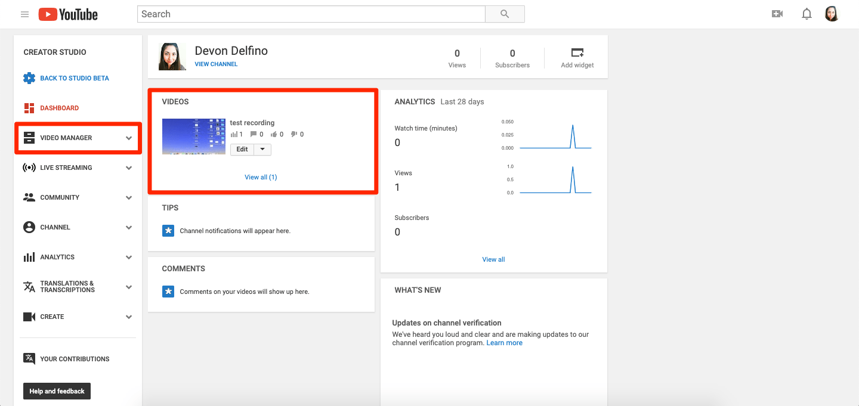Click the Analytics bar chart icon
Screen dimensions: 859x406
tap(29, 257)
